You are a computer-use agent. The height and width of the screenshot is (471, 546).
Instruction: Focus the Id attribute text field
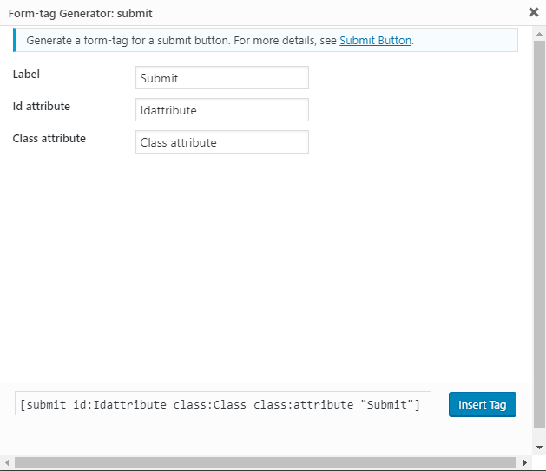221,110
